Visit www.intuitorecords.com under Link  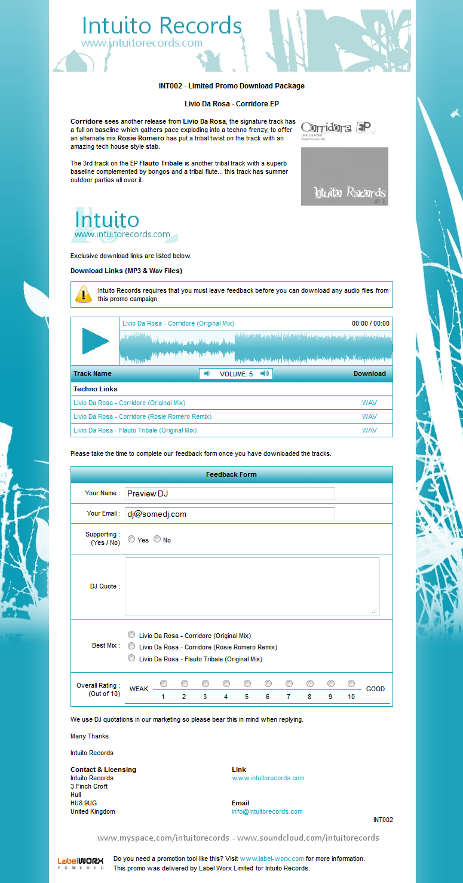point(268,778)
